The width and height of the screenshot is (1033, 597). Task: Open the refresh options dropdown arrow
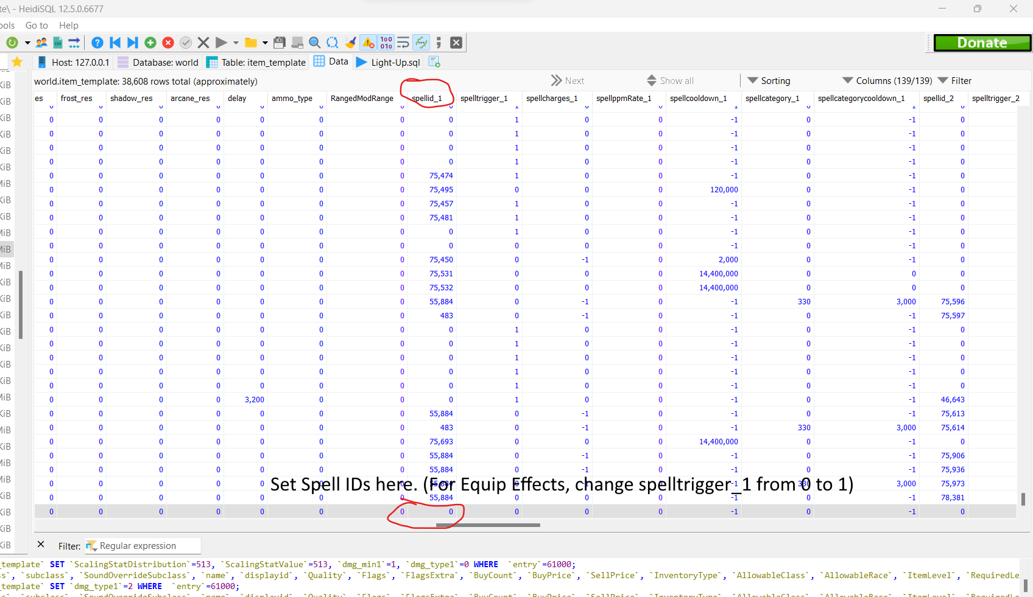[27, 43]
